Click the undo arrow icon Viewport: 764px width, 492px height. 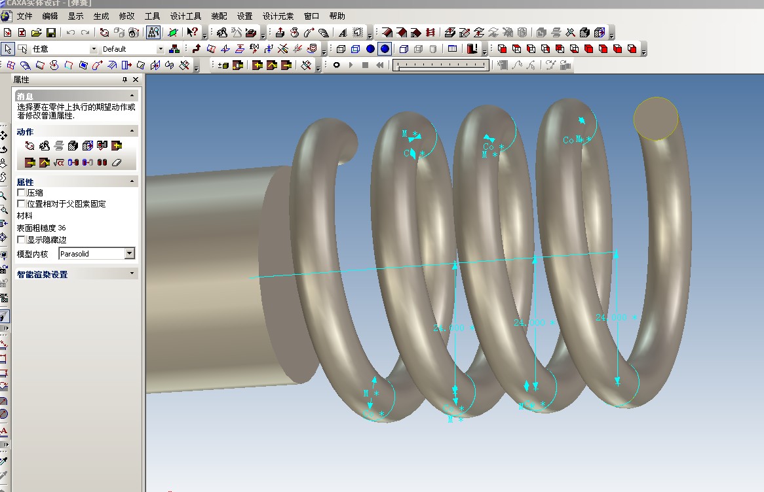[x=71, y=33]
